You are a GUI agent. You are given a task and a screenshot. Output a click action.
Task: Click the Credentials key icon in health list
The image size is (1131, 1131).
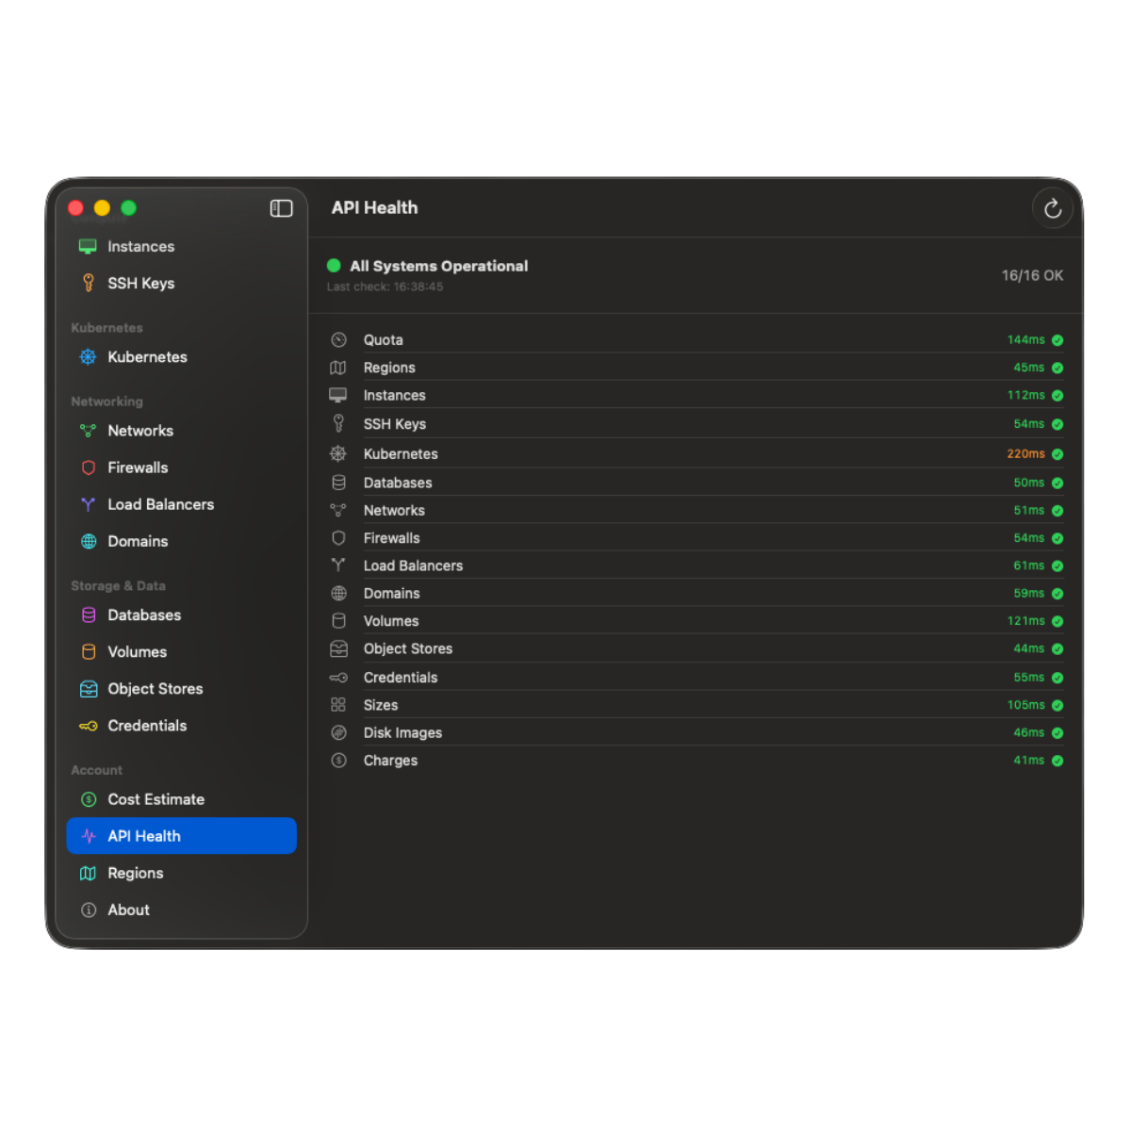338,678
